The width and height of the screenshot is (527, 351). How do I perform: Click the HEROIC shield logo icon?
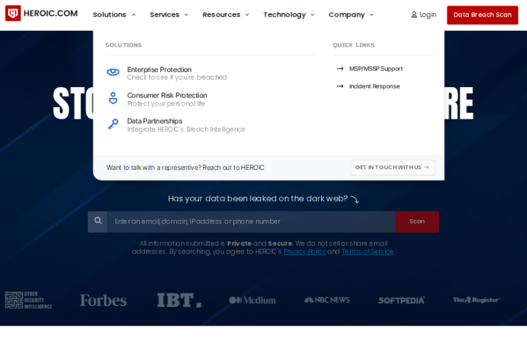pos(13,14)
